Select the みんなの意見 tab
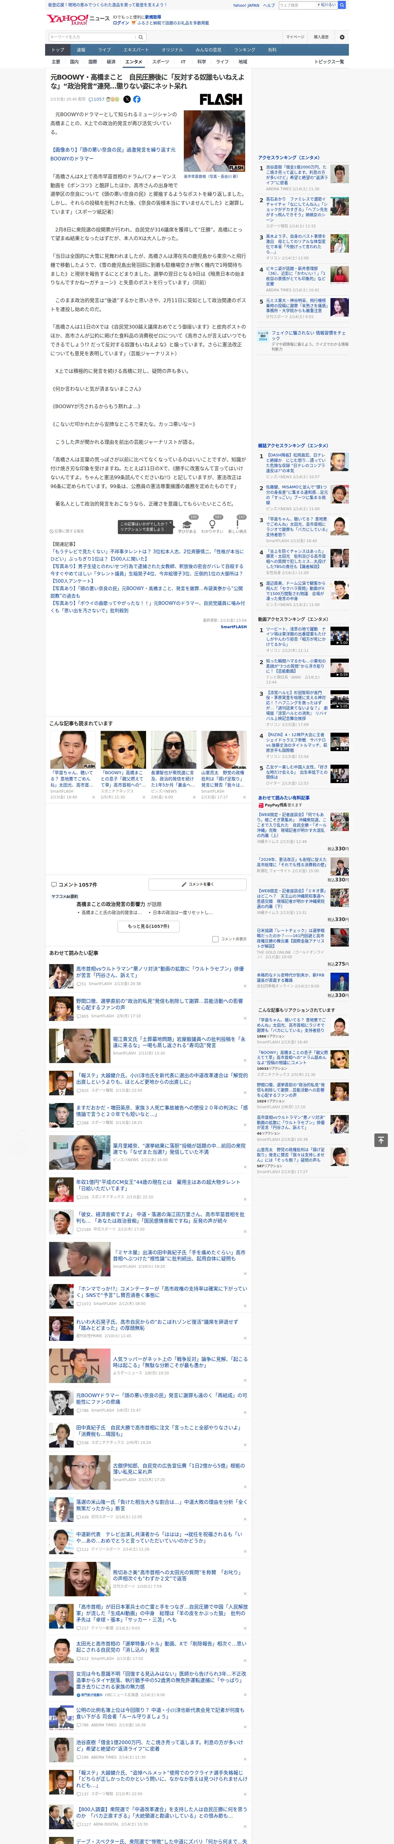Viewport: 394px width, 1844px height. pyautogui.click(x=208, y=50)
